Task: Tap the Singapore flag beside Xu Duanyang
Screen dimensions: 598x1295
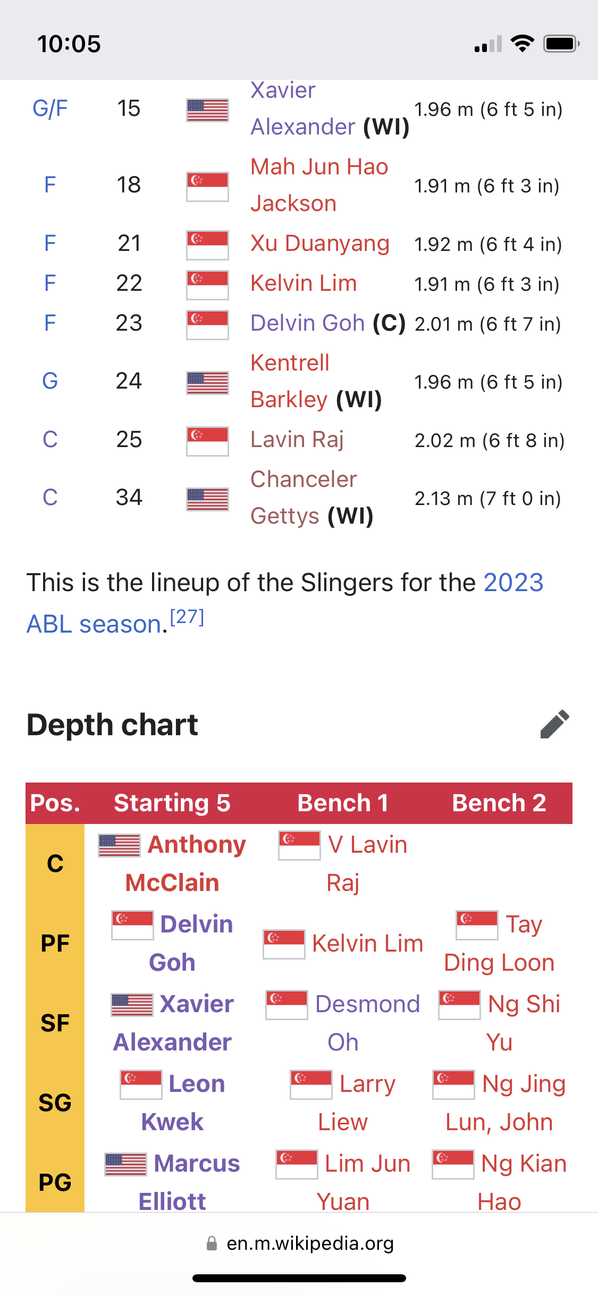Action: click(x=207, y=245)
